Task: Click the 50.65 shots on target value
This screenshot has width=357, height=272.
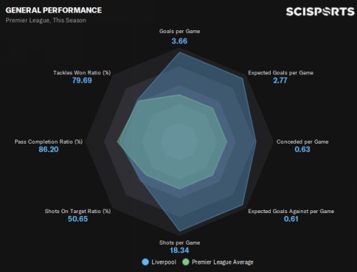Action: tap(78, 219)
